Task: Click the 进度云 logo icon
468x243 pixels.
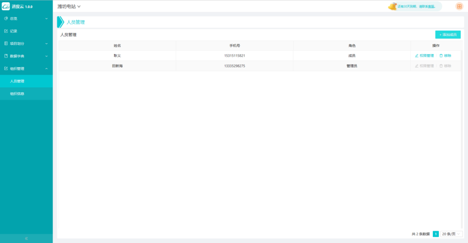Action: pos(6,6)
